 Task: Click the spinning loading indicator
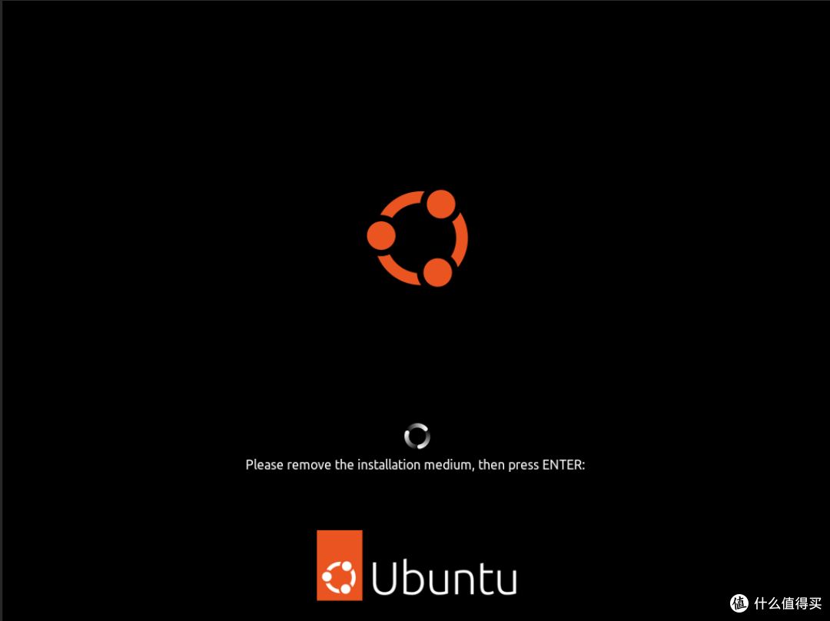[x=417, y=437]
